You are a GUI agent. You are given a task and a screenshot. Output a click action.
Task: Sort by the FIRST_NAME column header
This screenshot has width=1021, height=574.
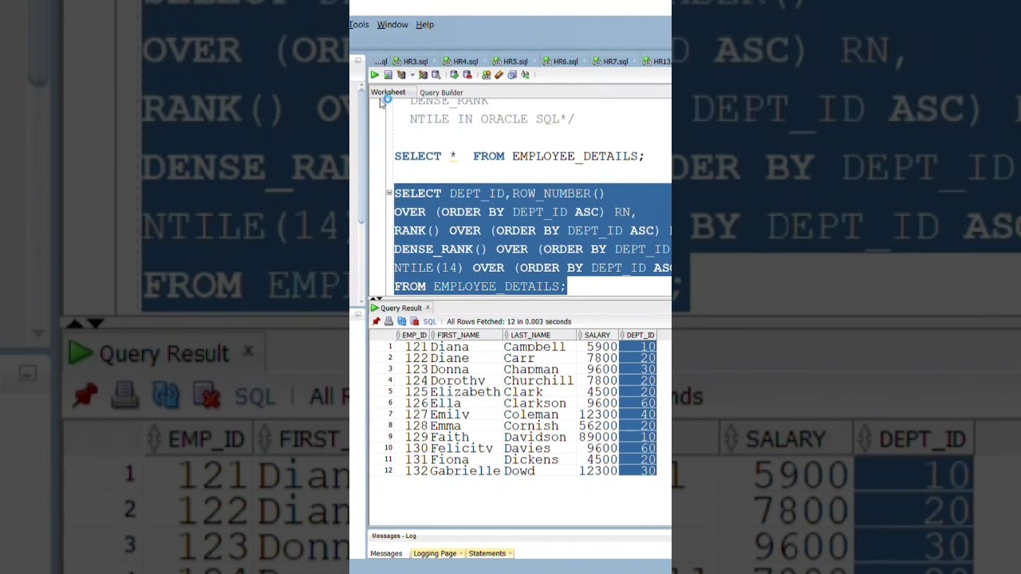pos(467,335)
